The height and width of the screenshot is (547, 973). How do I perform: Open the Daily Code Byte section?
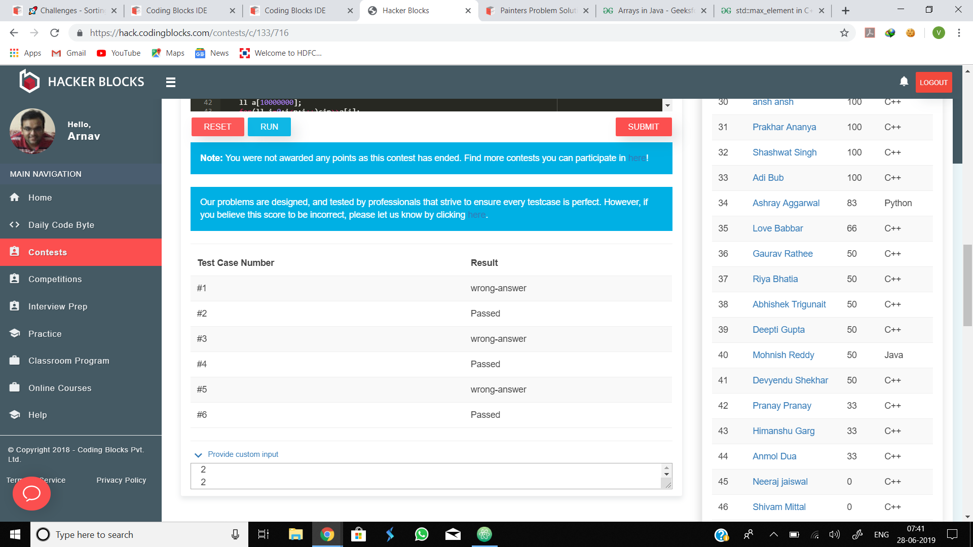[x=61, y=225]
